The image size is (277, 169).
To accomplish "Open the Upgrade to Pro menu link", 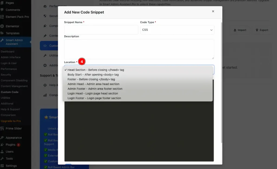I will pyautogui.click(x=11, y=121).
